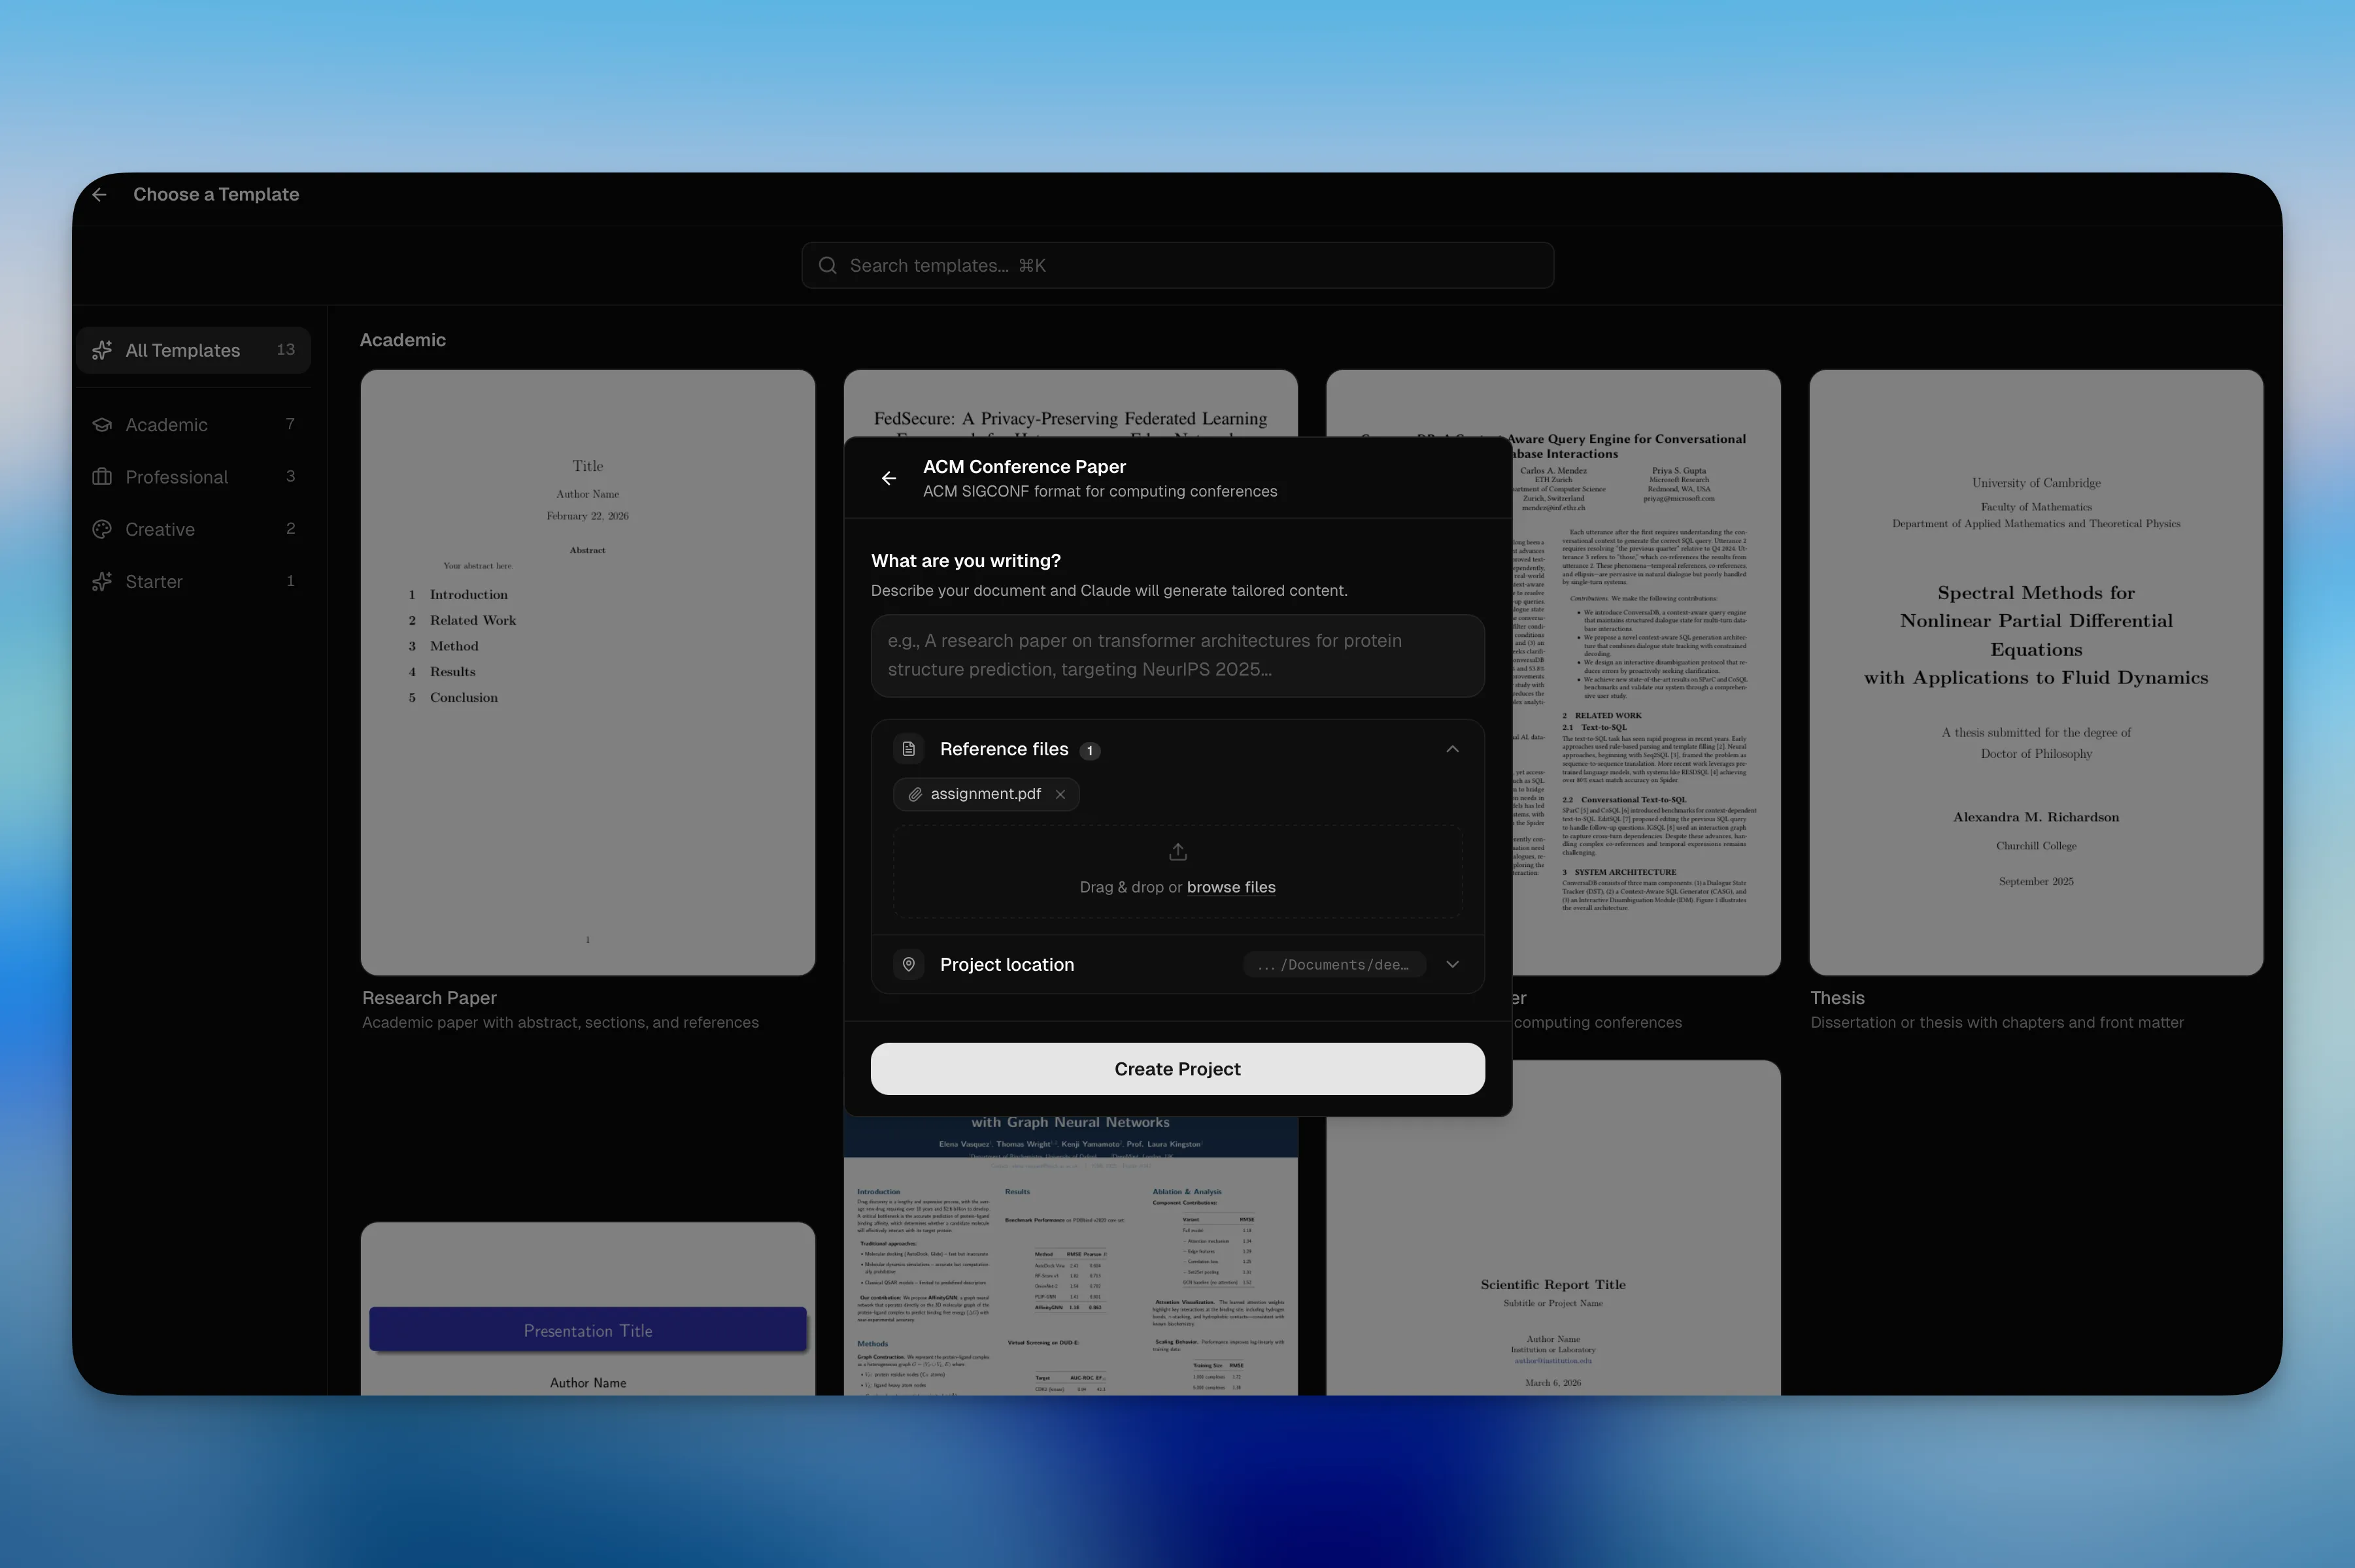This screenshot has width=2355, height=1568.
Task: Switch to the Academic category
Action: tap(165, 424)
